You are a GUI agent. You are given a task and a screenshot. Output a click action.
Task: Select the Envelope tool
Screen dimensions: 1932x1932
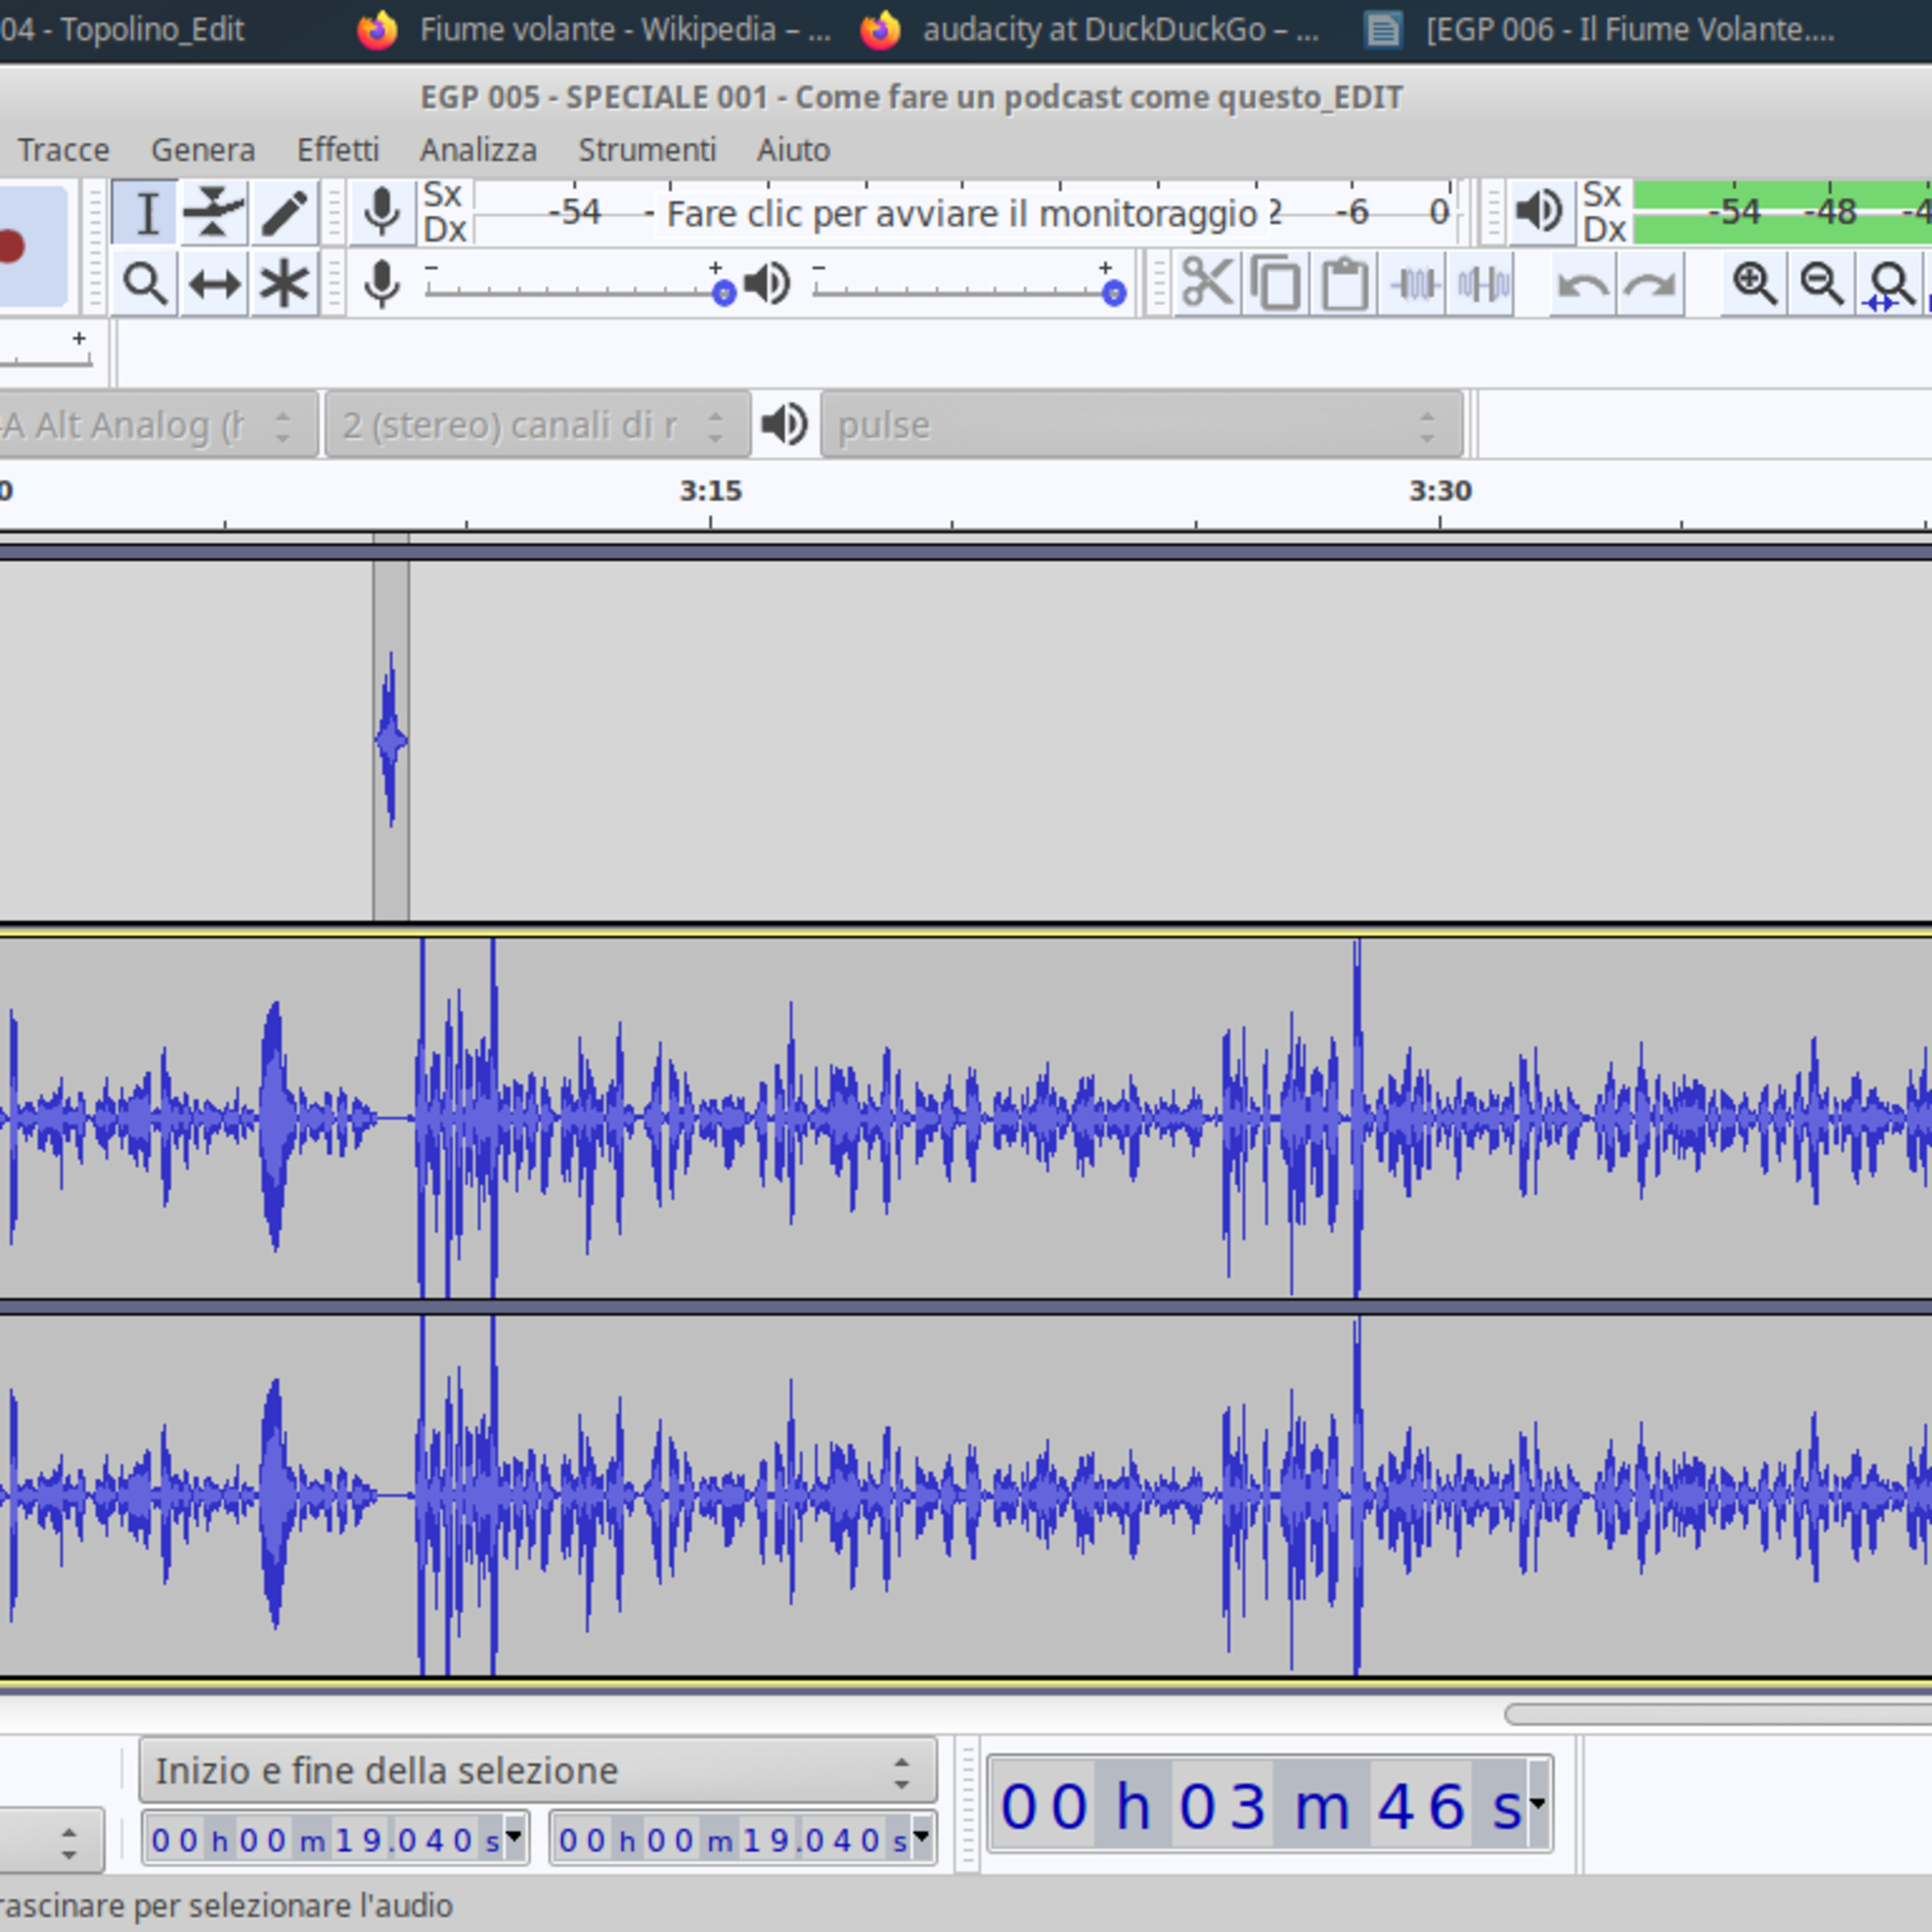pos(214,212)
